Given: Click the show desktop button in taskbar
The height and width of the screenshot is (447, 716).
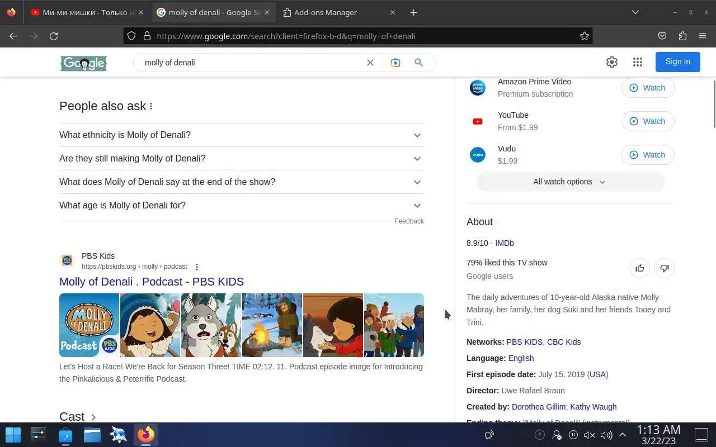Looking at the screenshot, I should tap(701, 435).
